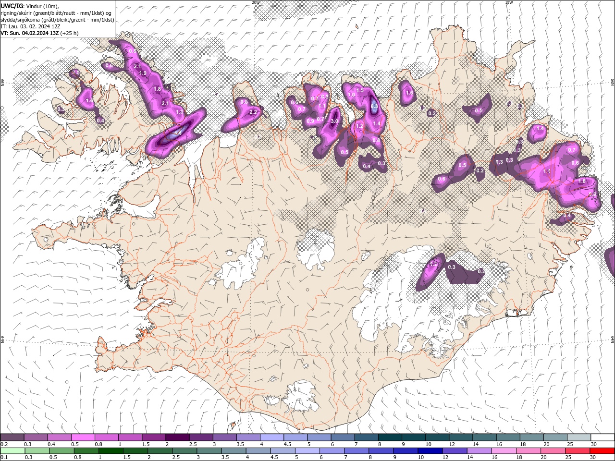
Task: Pick the 4 light blue swatch, upper scale
Action: pyautogui.click(x=272, y=437)
